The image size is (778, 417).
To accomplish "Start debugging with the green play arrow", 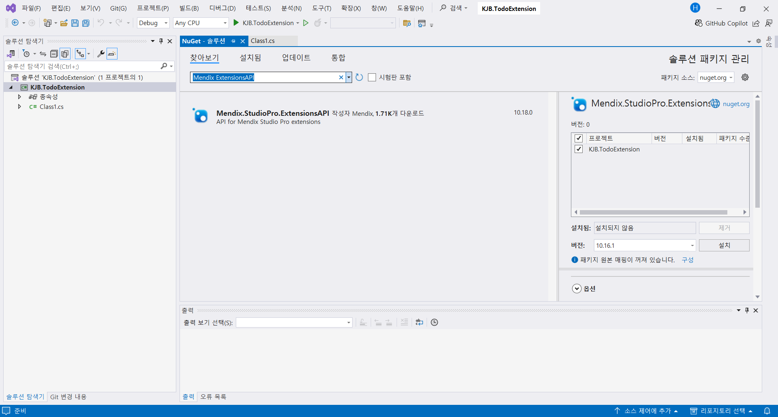I will tap(236, 23).
